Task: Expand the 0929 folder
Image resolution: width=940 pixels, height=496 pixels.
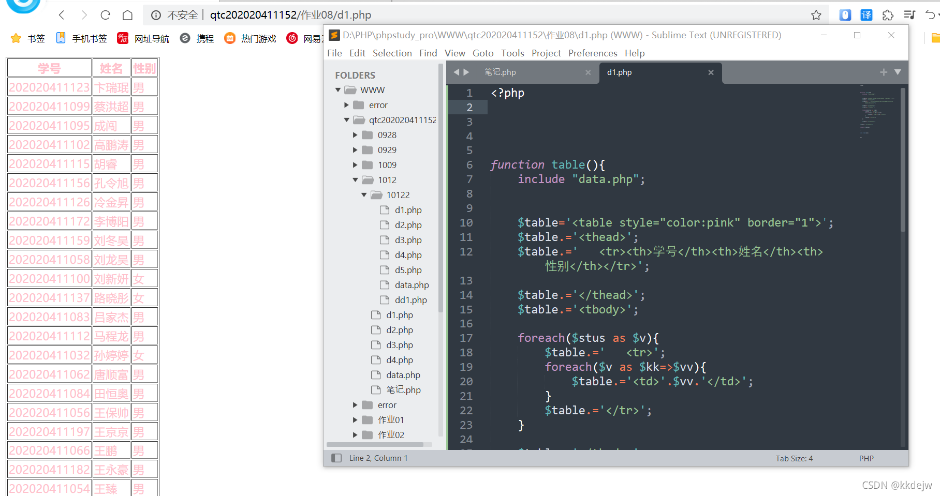Action: 356,150
